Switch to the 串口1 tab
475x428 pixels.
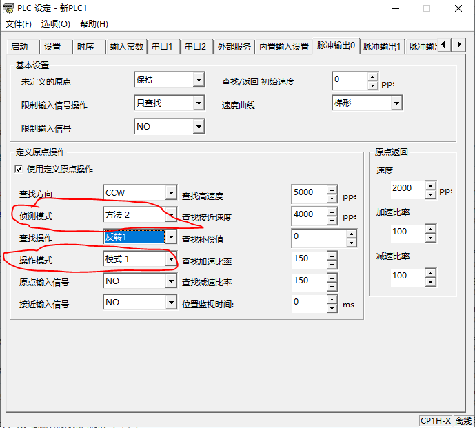click(163, 47)
